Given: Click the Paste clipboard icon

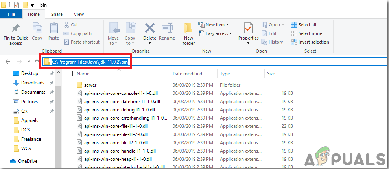Looking at the screenshot, I should coord(53,28).
